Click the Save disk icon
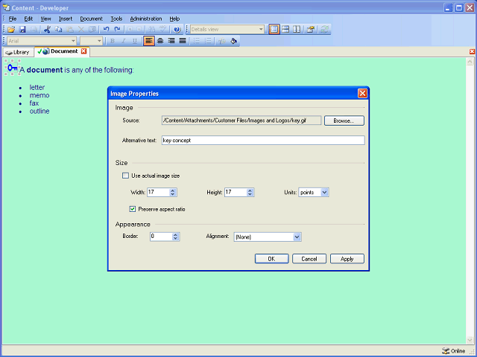The width and height of the screenshot is (477, 357). tap(22, 30)
